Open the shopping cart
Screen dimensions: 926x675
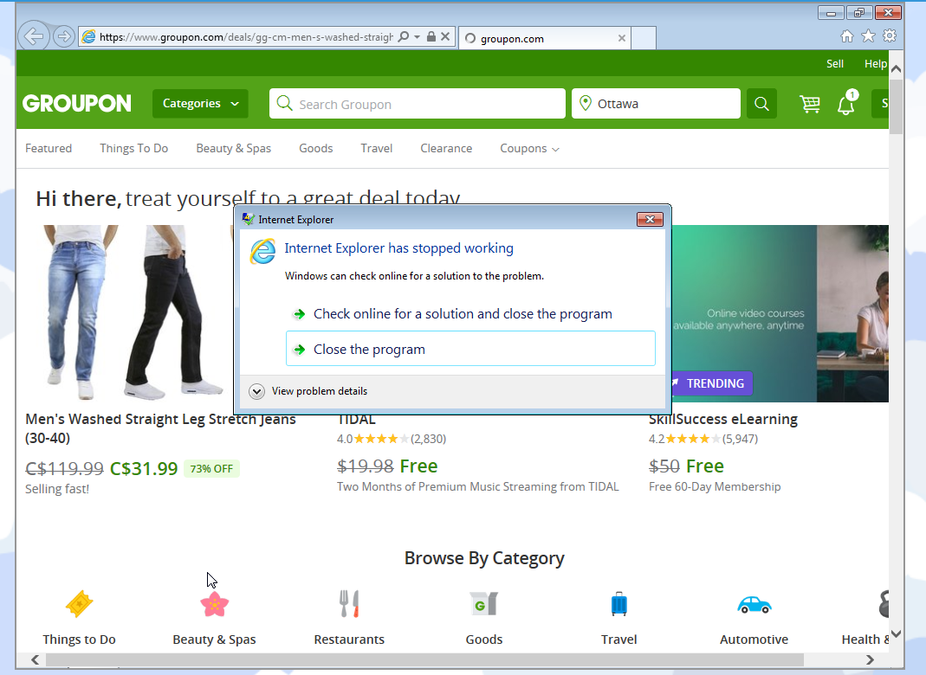click(x=810, y=103)
